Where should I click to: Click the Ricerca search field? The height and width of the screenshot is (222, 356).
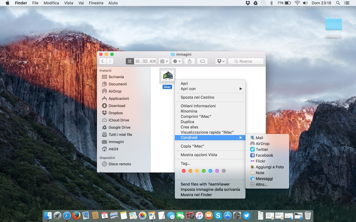246,61
